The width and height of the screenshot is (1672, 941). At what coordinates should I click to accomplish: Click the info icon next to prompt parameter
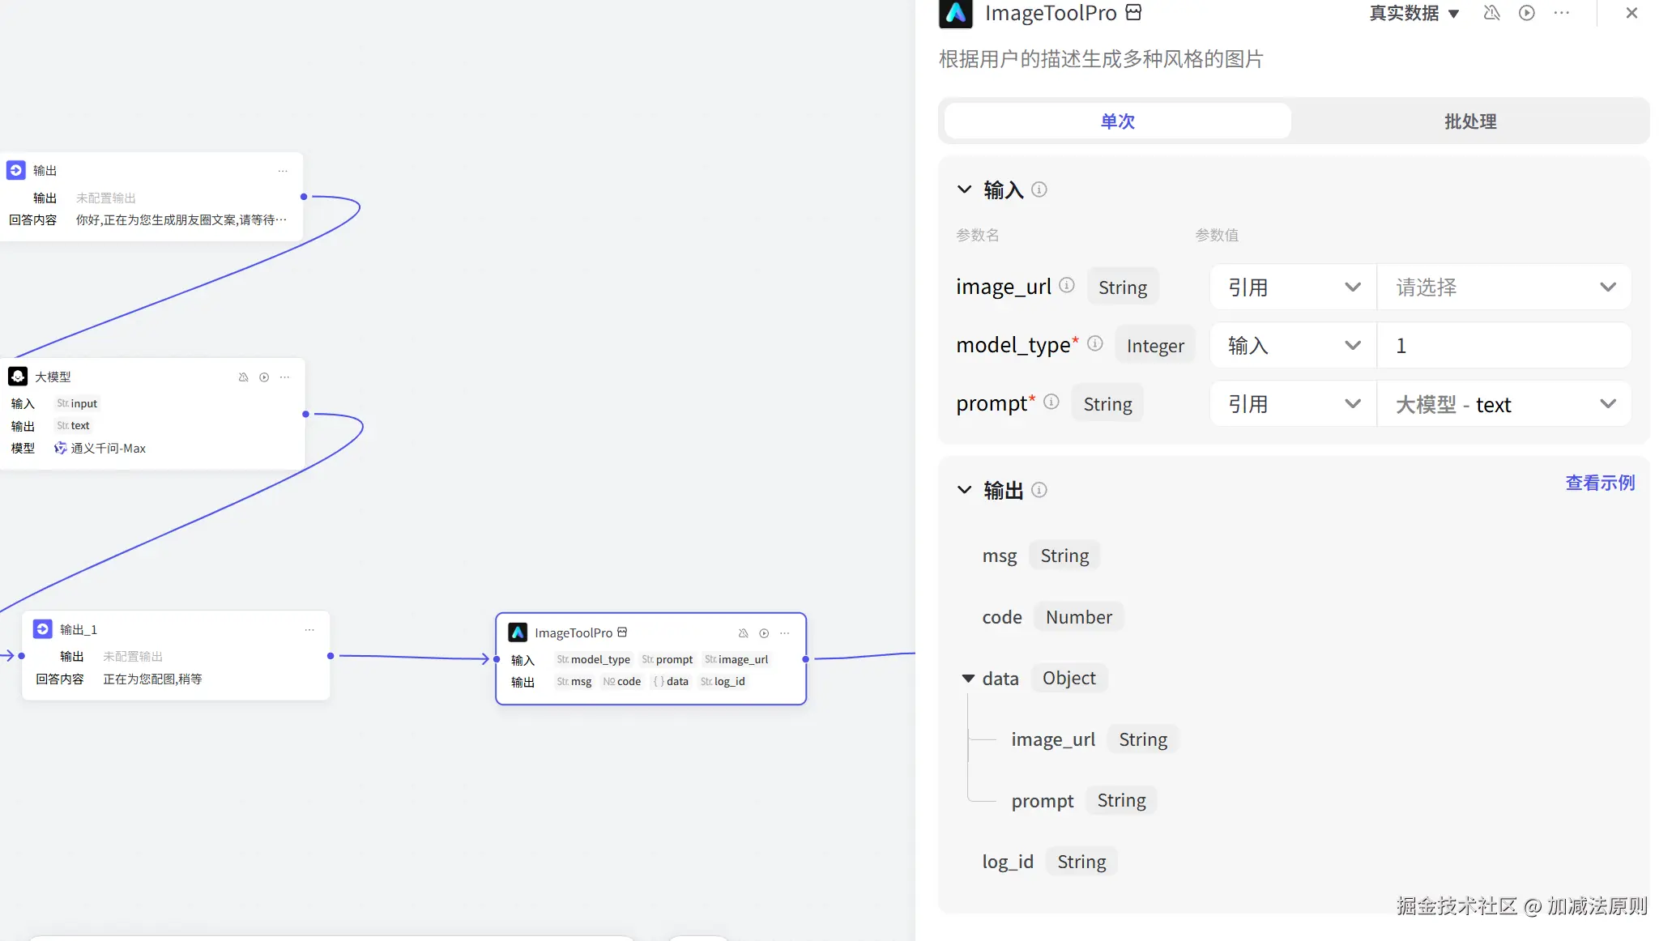pyautogui.click(x=1052, y=401)
